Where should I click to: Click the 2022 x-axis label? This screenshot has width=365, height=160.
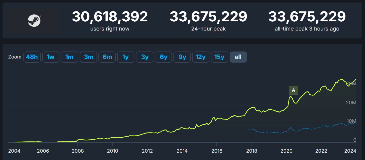click(321, 151)
